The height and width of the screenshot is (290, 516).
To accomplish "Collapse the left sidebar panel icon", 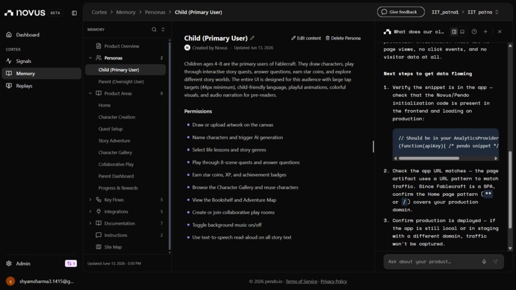I will pyautogui.click(x=74, y=13).
